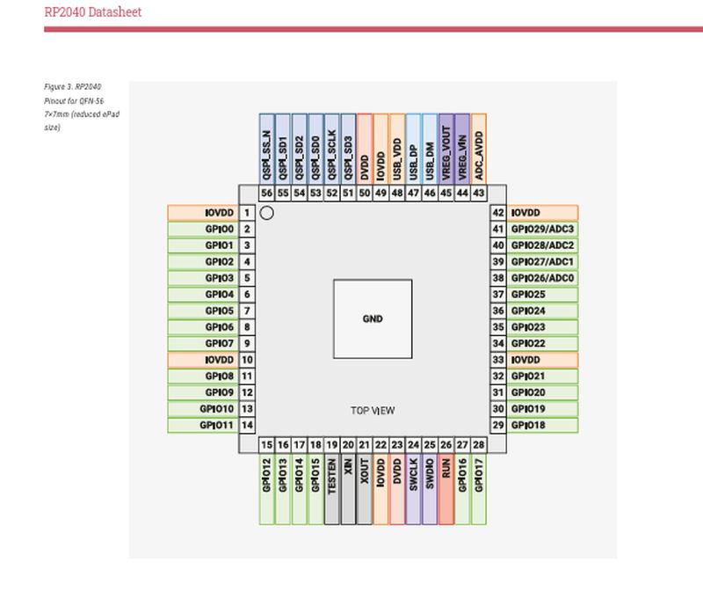703x592 pixels.
Task: Click the IOVDD label at pin 1
Action: tap(203, 213)
